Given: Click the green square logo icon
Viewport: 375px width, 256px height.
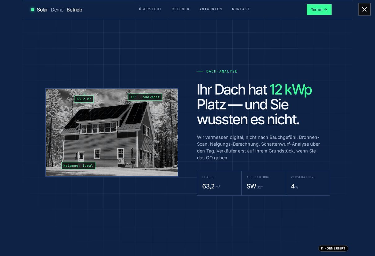Looking at the screenshot, I should point(33,10).
